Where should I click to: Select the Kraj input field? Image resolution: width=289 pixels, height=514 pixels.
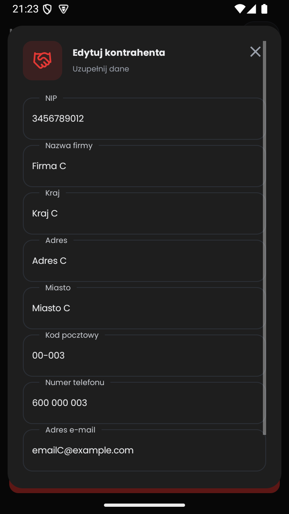pos(144,213)
